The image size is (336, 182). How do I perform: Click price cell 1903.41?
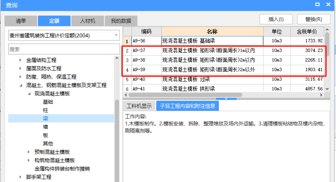pyautogui.click(x=307, y=69)
